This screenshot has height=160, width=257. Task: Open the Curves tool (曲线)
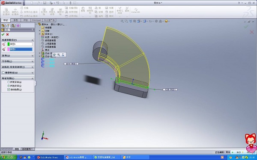[x=127, y=9]
